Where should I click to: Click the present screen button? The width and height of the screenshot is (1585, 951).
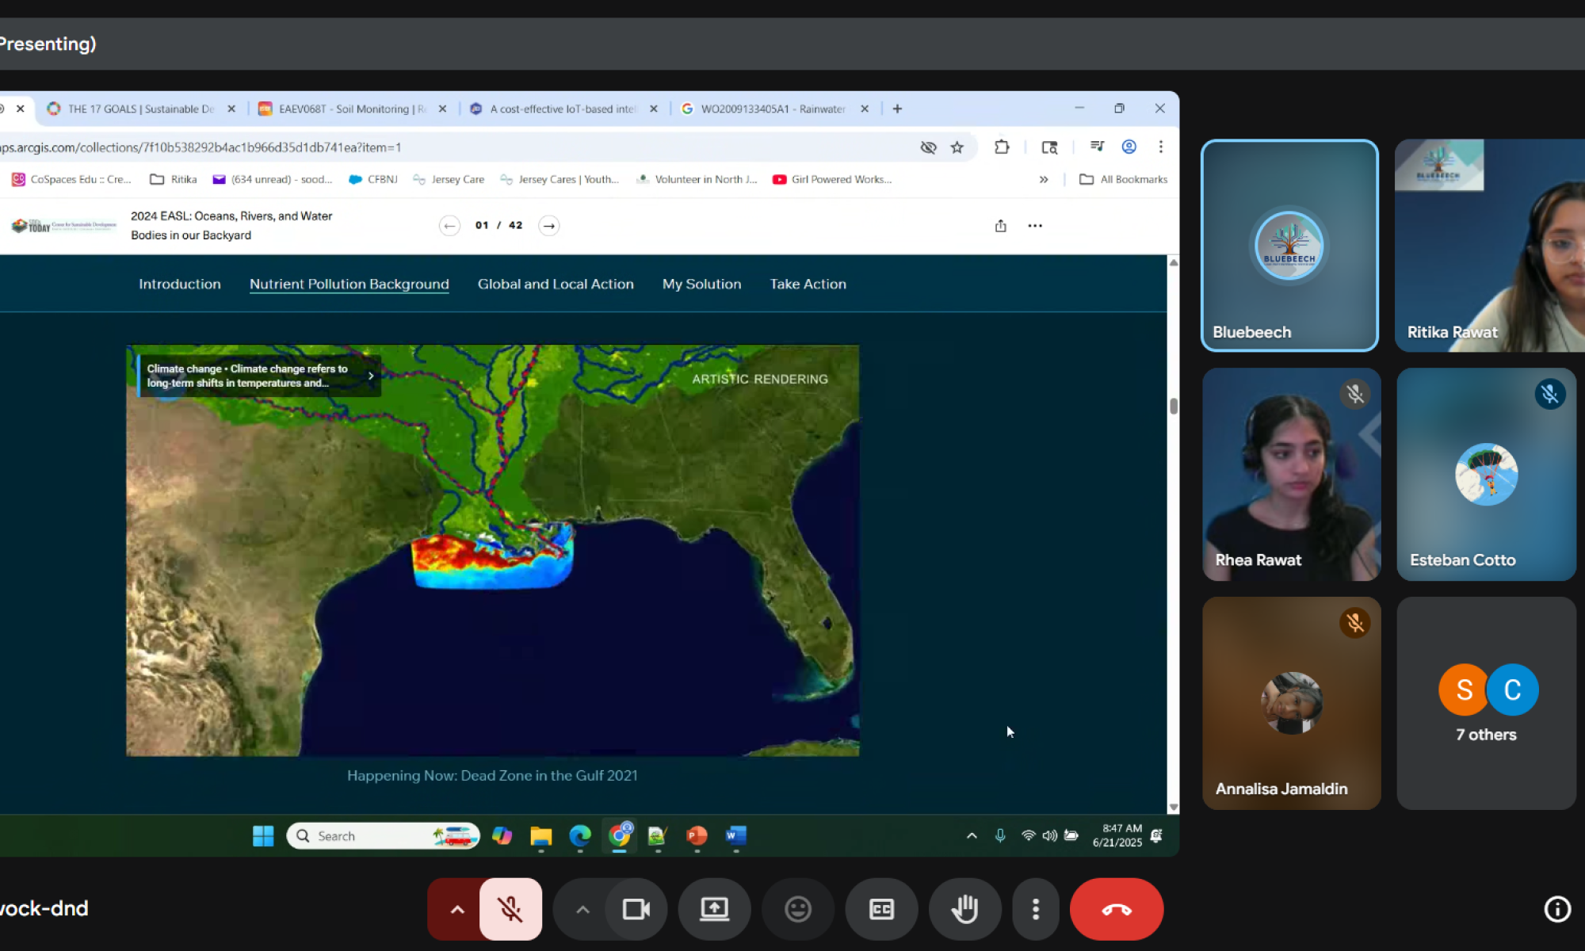714,909
